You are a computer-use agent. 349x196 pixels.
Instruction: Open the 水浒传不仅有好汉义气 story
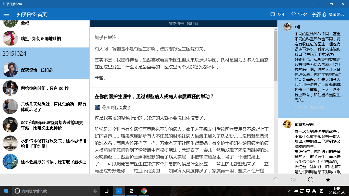point(45,143)
